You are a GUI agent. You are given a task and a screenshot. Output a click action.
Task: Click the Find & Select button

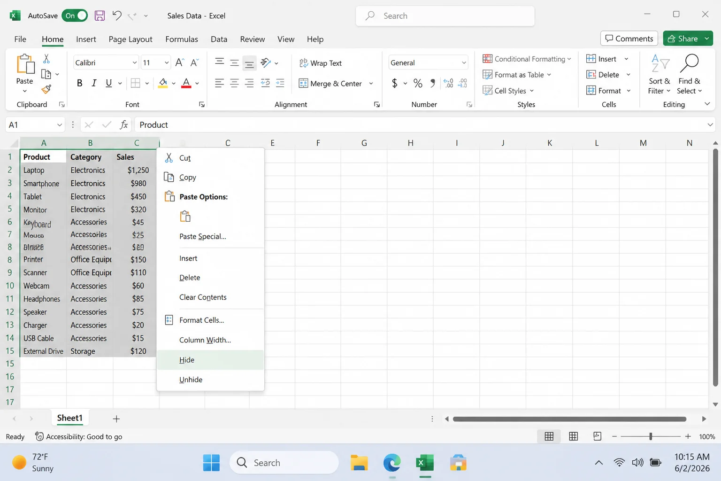pyautogui.click(x=689, y=75)
